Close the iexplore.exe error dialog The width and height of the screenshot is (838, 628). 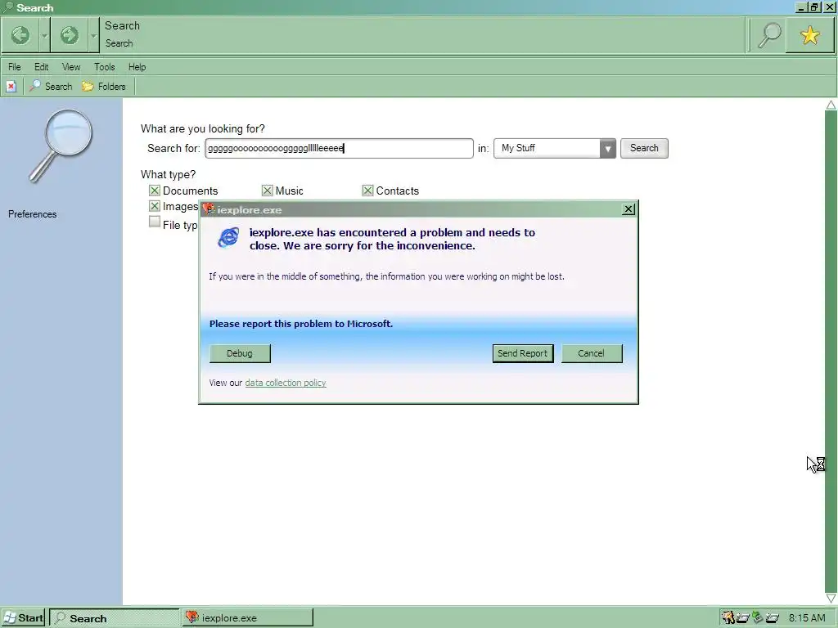pos(628,209)
